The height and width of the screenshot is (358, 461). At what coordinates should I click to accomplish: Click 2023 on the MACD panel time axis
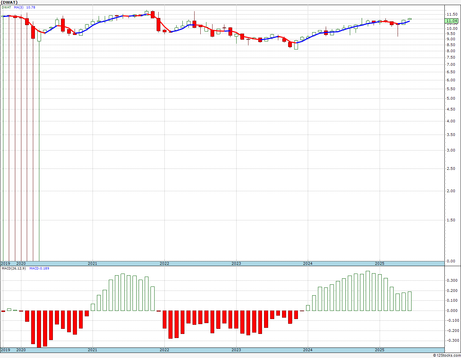tap(236, 350)
